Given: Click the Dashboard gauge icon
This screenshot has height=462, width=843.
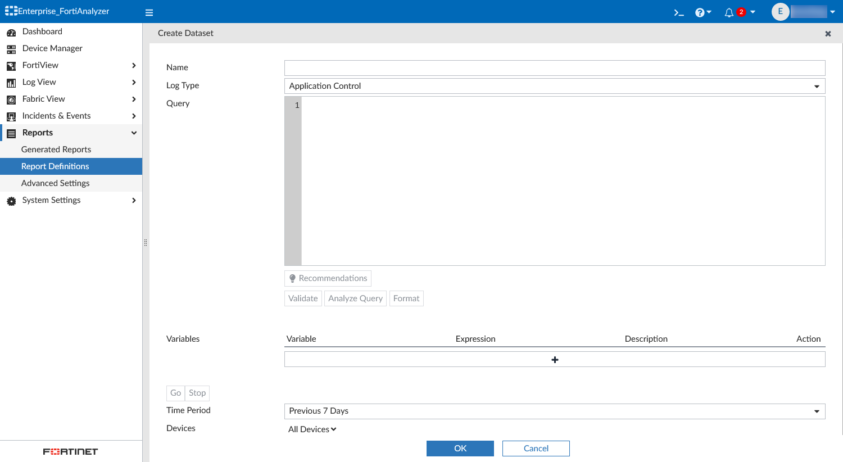Looking at the screenshot, I should pyautogui.click(x=11, y=32).
